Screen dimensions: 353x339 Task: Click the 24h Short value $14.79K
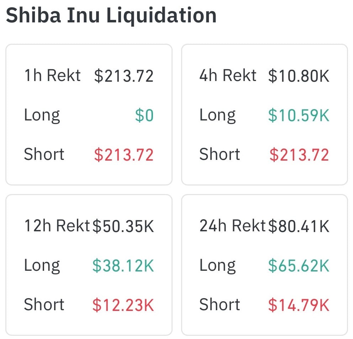coord(299,305)
